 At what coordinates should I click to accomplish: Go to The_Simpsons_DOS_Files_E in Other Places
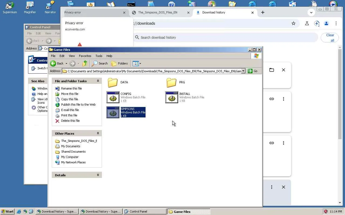pos(79,141)
